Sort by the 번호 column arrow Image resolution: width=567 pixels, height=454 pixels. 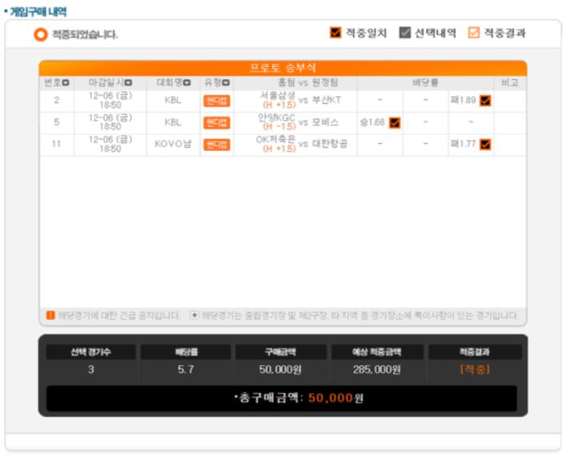(x=66, y=83)
